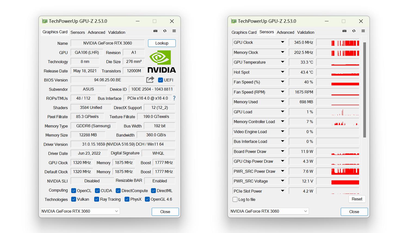The width and height of the screenshot is (408, 233).
Task: Open the hamburger menu in left window
Action: tap(174, 31)
